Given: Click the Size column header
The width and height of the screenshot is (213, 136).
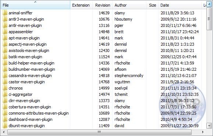Looking at the screenshot, I should click(x=152, y=5).
